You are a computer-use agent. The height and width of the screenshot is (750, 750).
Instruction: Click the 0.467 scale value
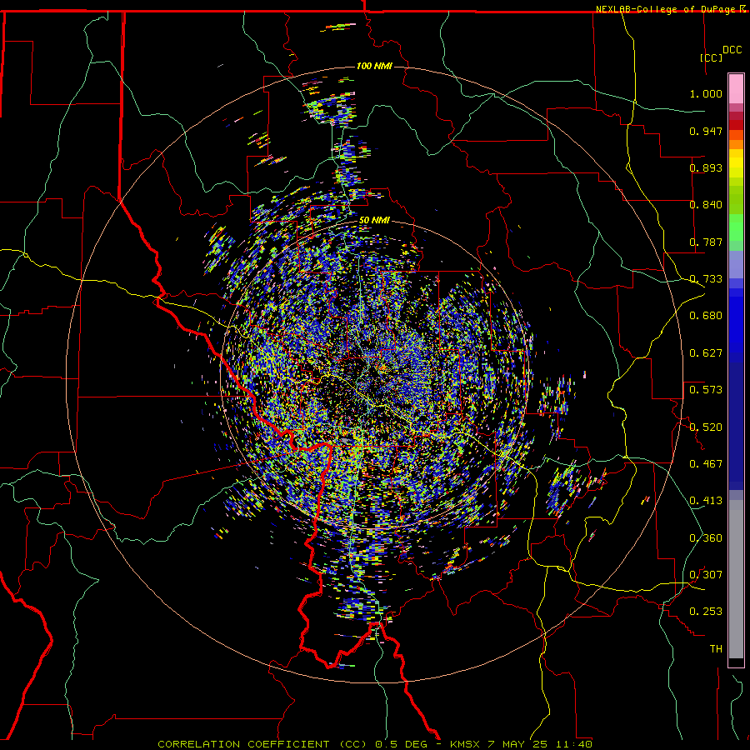tap(706, 464)
